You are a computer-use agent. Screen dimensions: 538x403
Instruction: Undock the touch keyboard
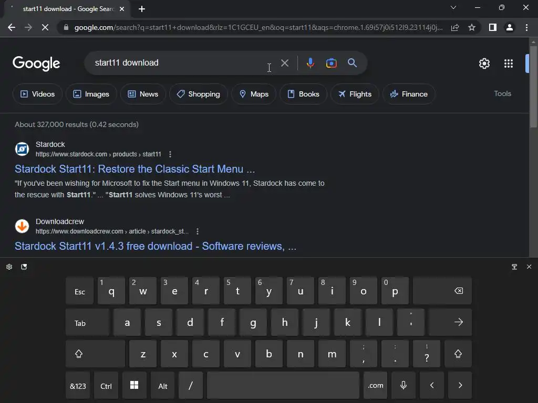tap(514, 267)
